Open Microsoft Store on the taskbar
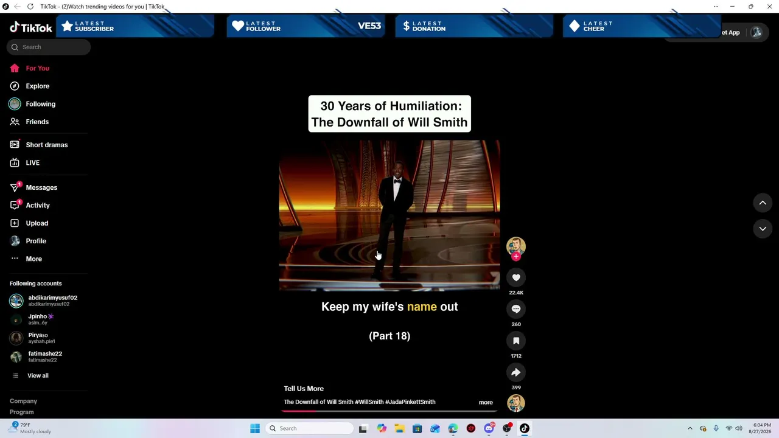Viewport: 779px width, 438px height. pyautogui.click(x=417, y=428)
